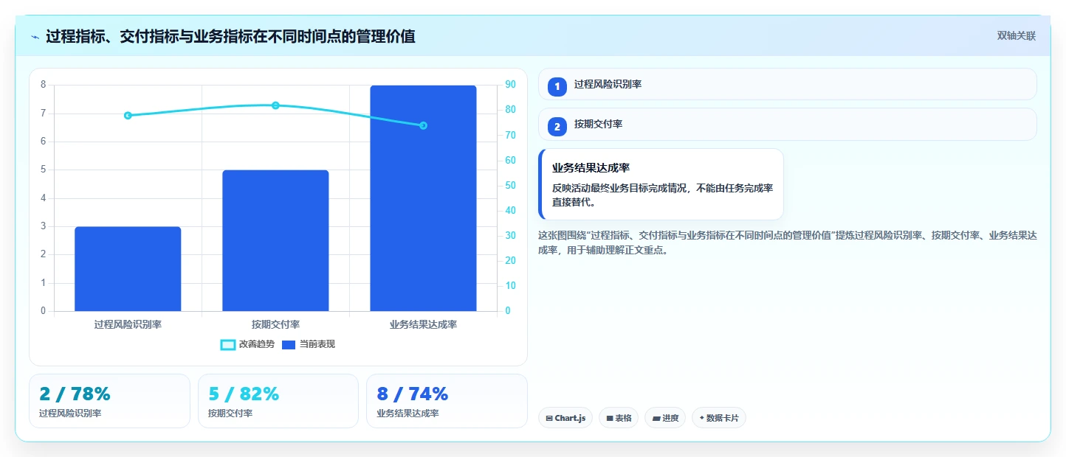Click the summary paragraph starting 这张图围绕
Viewport: 1066px width, 457px height.
point(788,243)
